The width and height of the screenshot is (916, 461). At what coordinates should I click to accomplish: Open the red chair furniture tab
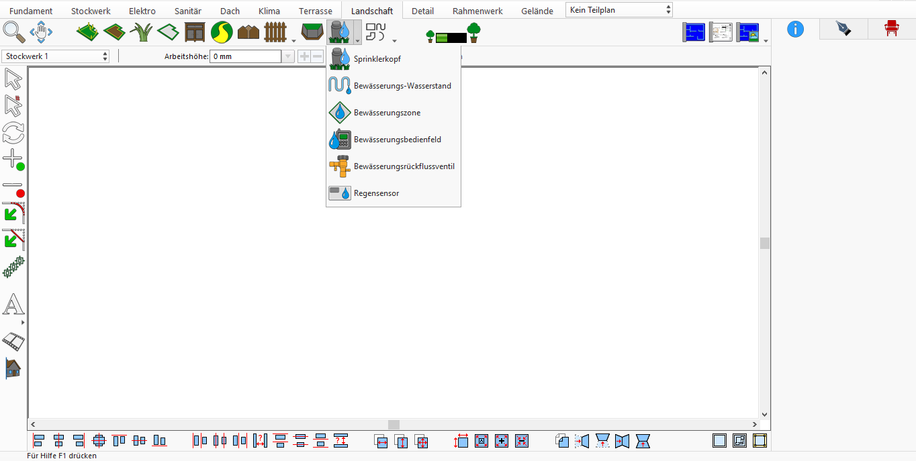coord(891,29)
